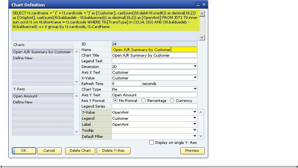
Task: Open the X-Value dropdown
Action: [195, 78]
